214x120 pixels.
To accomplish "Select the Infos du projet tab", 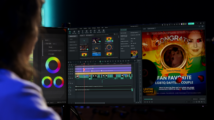I will 124,30.
